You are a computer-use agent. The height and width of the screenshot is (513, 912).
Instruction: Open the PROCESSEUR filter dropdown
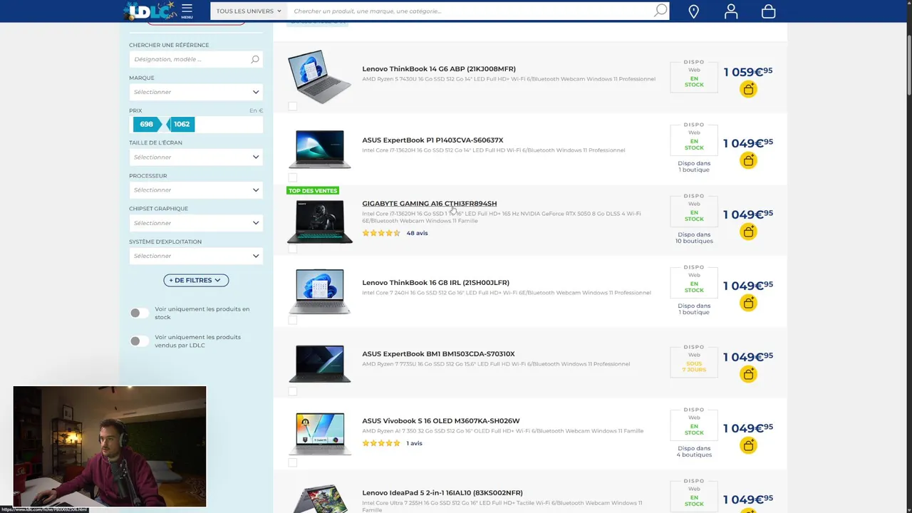pos(196,190)
